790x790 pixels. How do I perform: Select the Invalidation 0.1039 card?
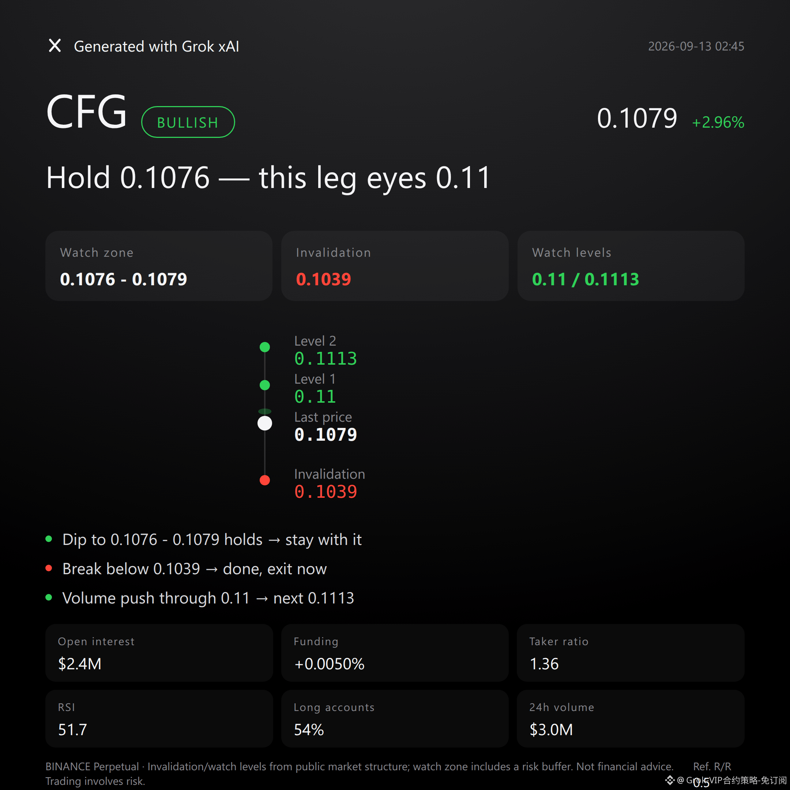coord(395,266)
